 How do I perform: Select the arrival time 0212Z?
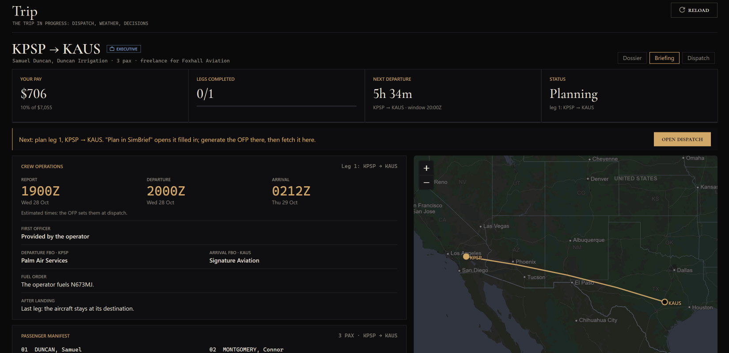click(291, 191)
